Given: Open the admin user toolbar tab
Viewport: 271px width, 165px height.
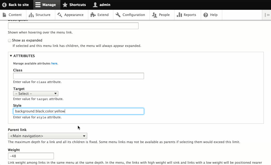Looking at the screenshot, I should (x=101, y=5).
